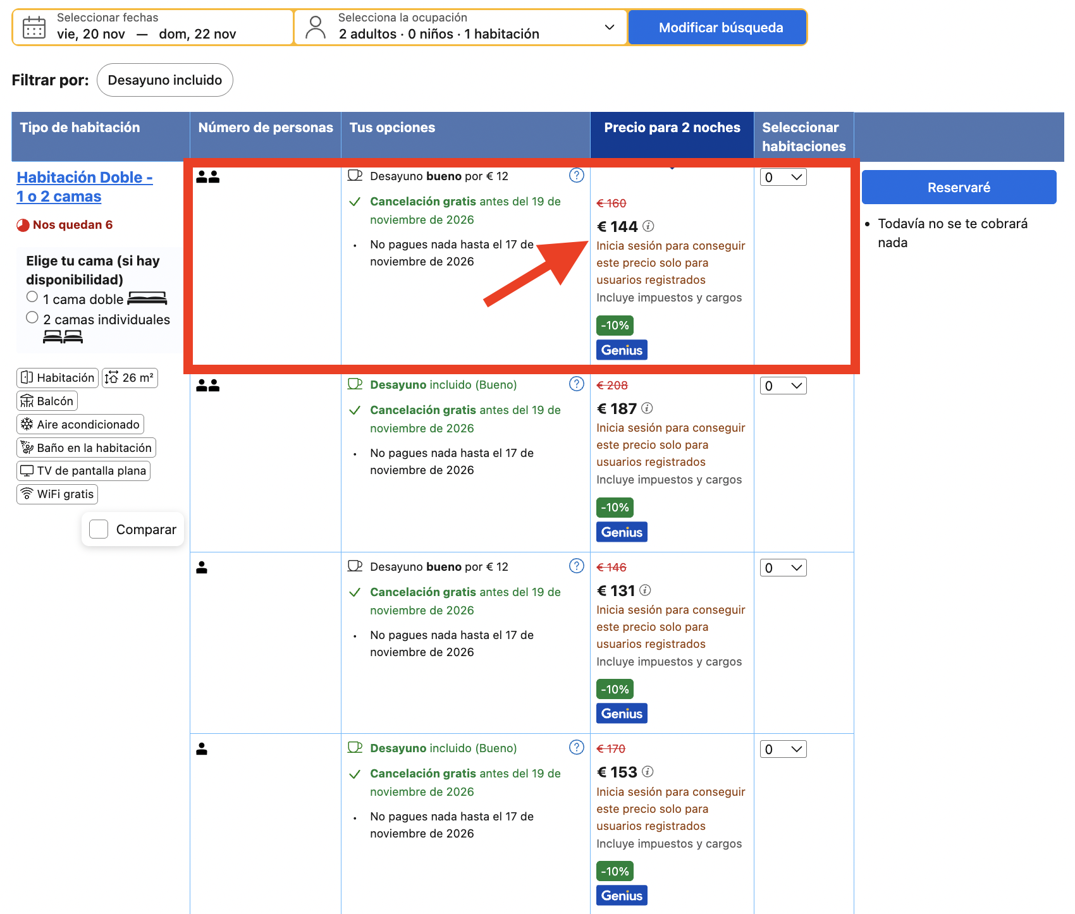
Task: Click the 26 m² room size tag
Action: tap(130, 377)
